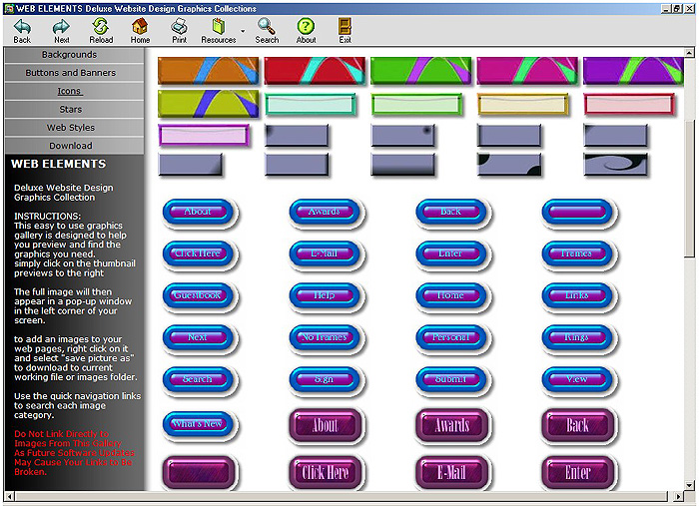Show the About help icon
Screen dimensions: 699x506
[306, 31]
